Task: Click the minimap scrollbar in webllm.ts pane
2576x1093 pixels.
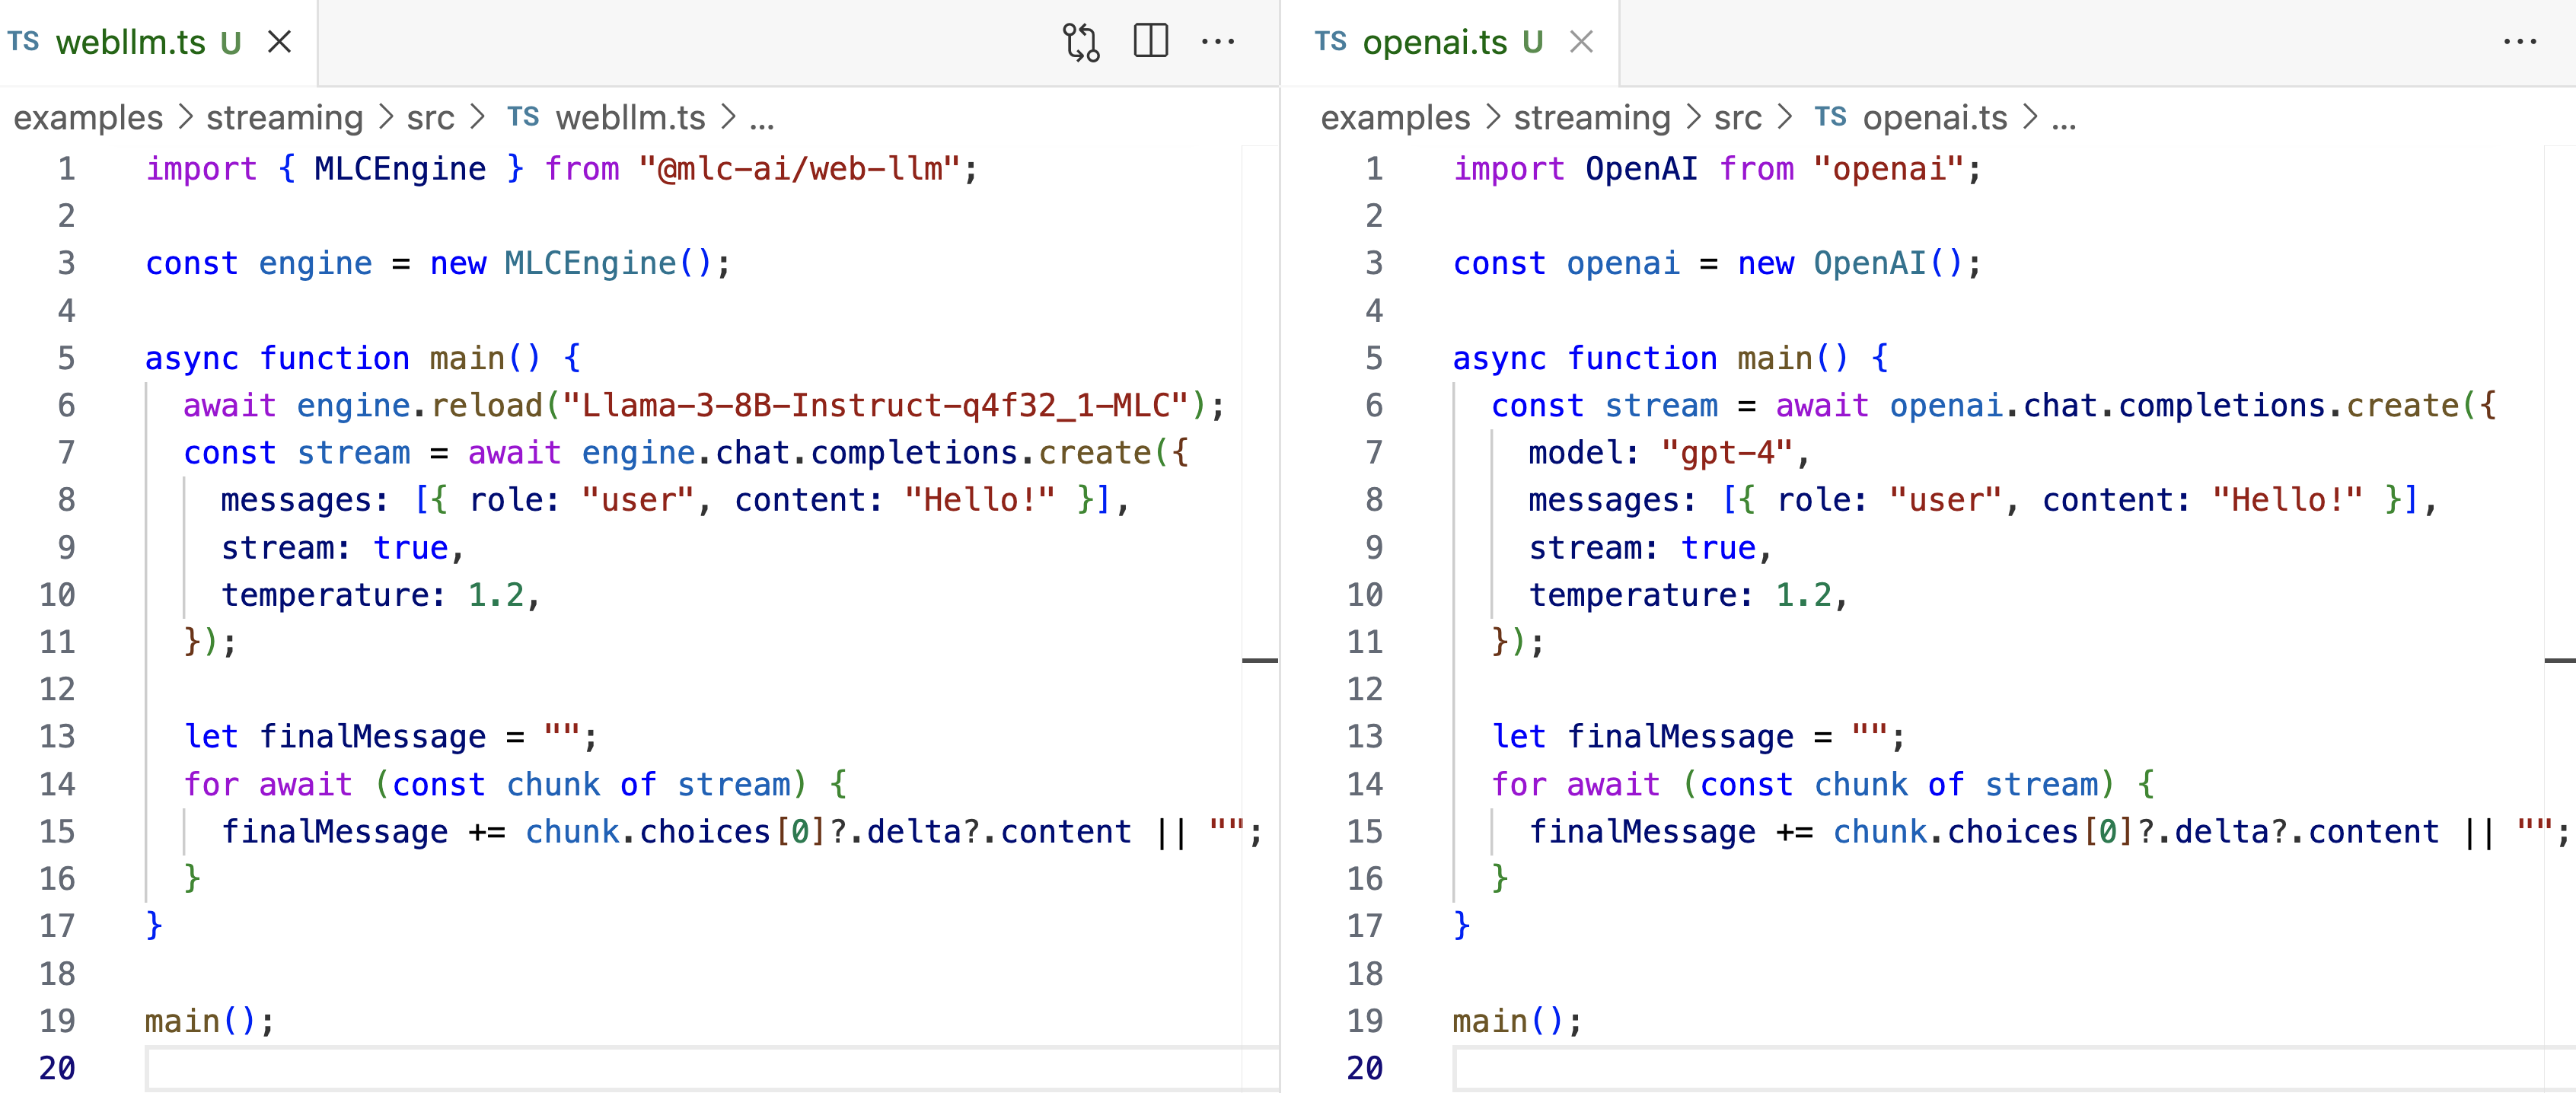Action: pos(1260,618)
